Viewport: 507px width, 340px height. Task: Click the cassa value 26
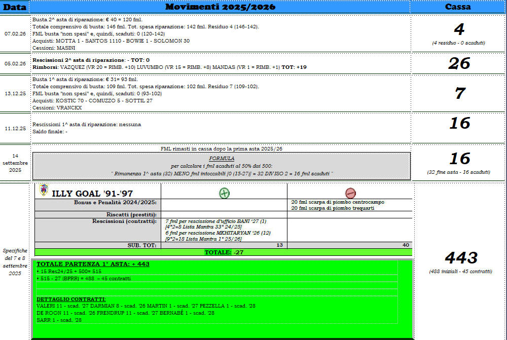[459, 63]
